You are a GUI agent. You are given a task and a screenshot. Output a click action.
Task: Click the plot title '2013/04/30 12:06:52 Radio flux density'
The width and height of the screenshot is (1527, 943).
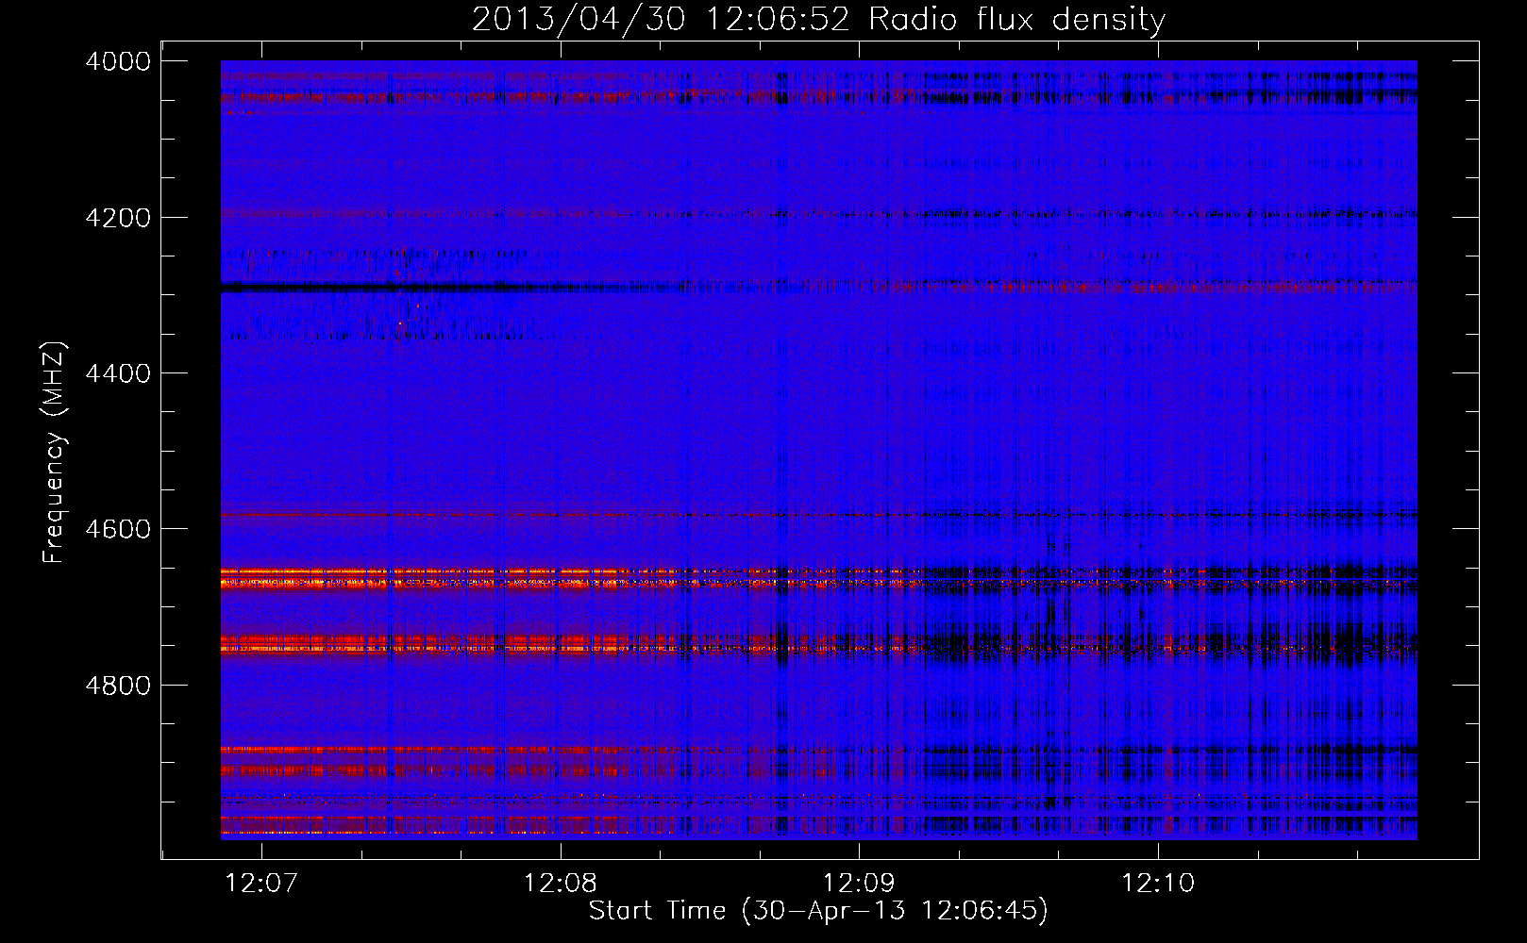click(x=818, y=21)
